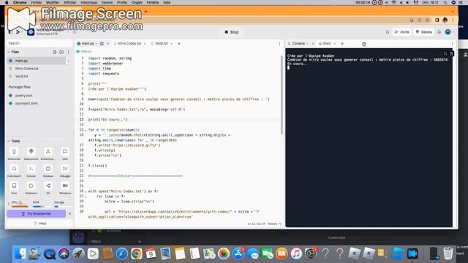The width and height of the screenshot is (468, 263).
Task: Focus the sidebar Search field
Action: [x=39, y=43]
